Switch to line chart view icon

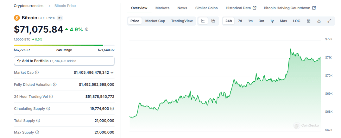pyautogui.click(x=203, y=21)
